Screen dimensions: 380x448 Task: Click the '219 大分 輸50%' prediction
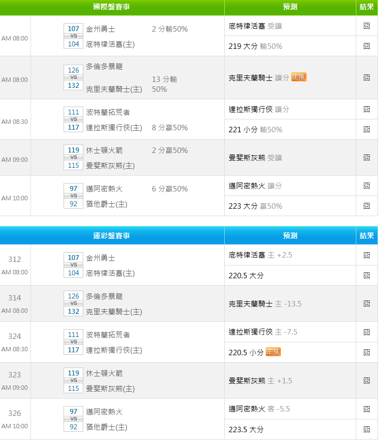point(255,46)
